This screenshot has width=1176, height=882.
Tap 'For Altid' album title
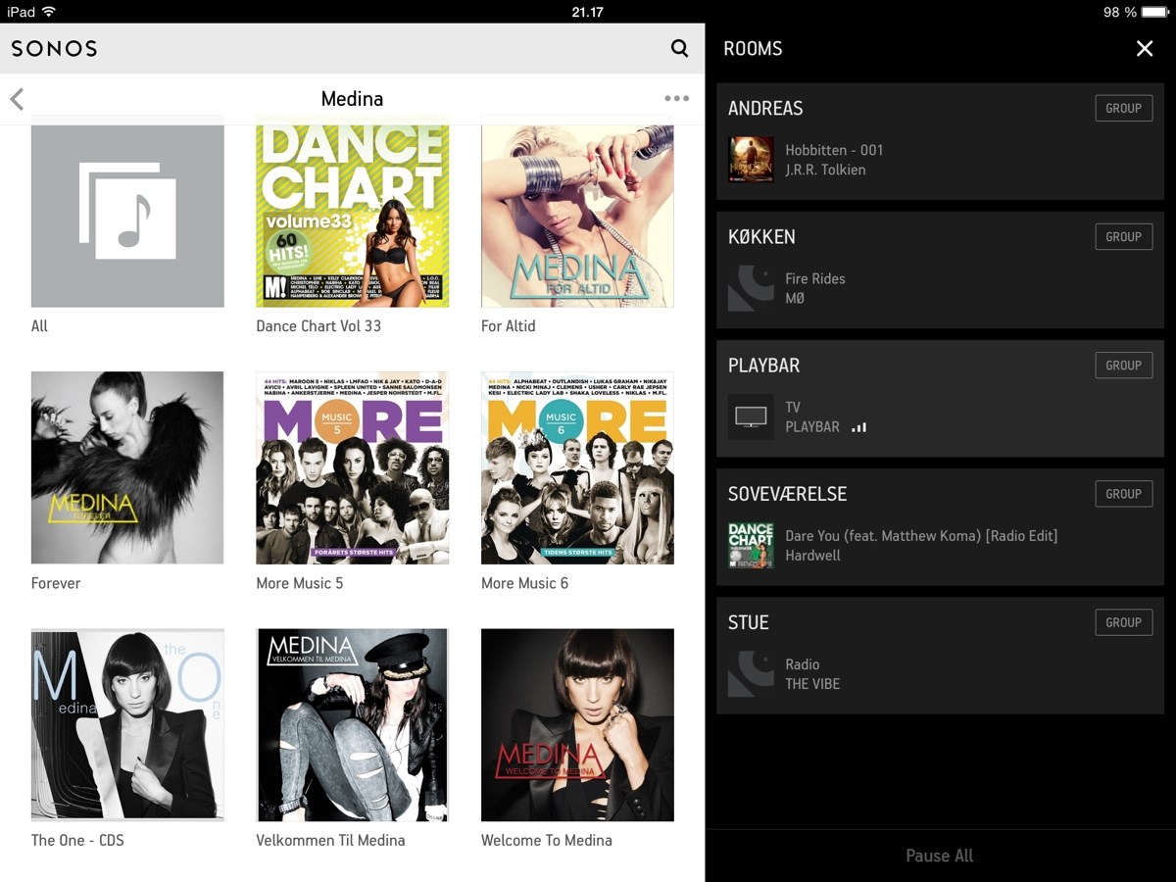(x=508, y=326)
